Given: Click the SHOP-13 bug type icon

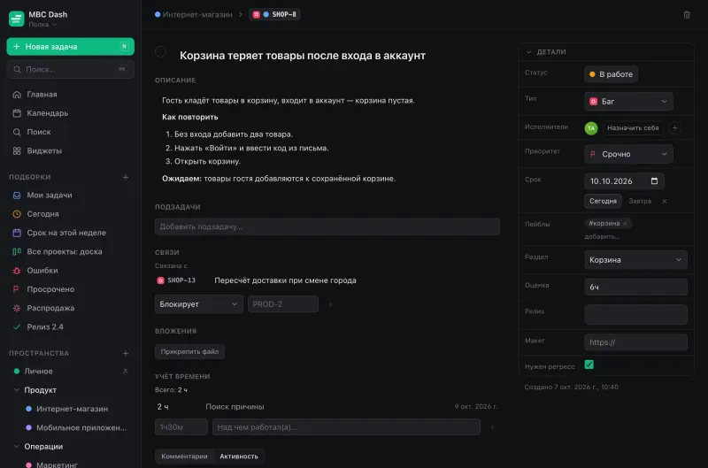Looking at the screenshot, I should point(160,280).
